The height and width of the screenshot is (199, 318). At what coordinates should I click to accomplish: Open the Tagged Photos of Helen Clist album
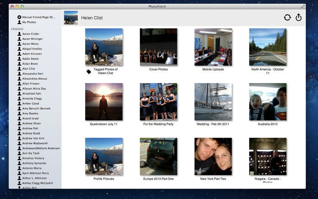pos(104,47)
